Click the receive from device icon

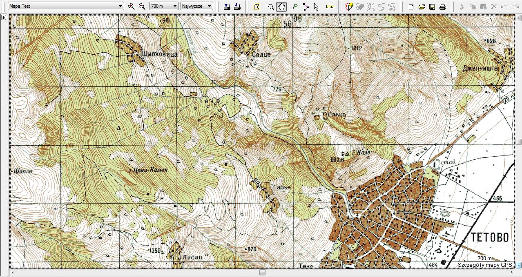pyautogui.click(x=237, y=7)
